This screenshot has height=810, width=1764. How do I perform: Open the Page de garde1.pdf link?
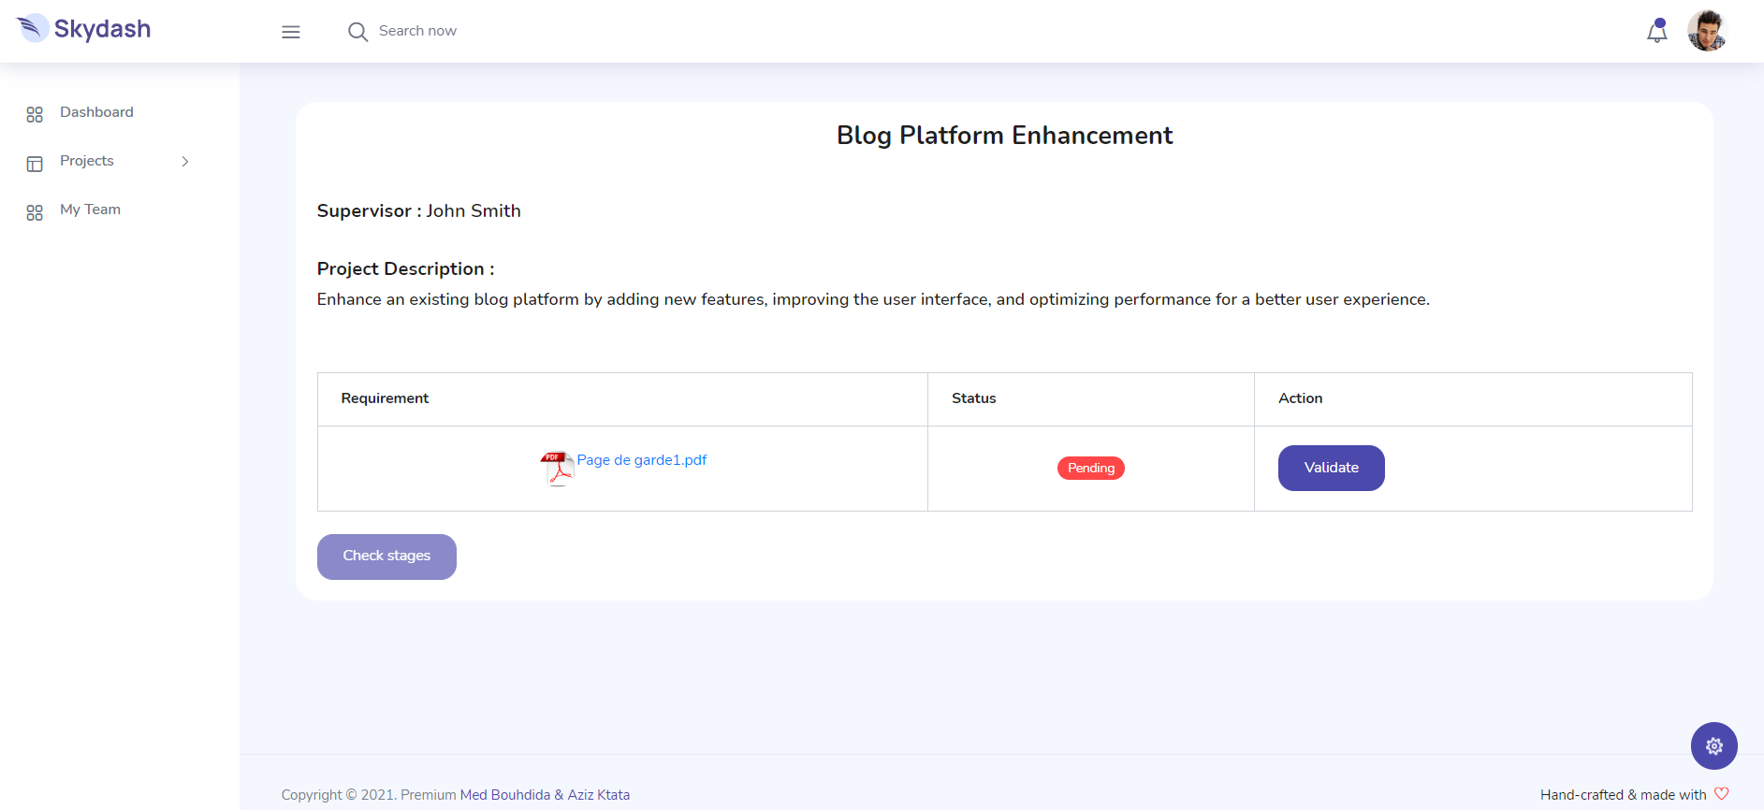(x=641, y=460)
